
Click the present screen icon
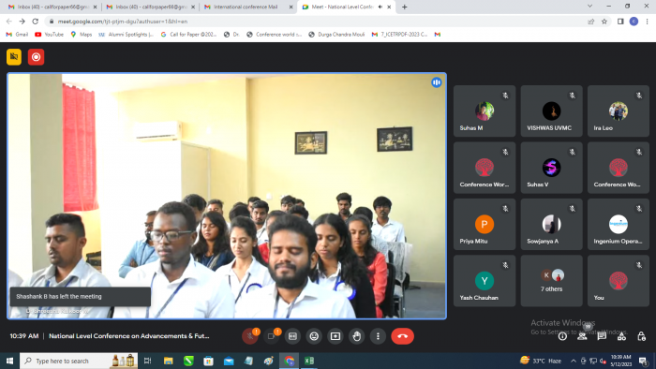tap(335, 336)
